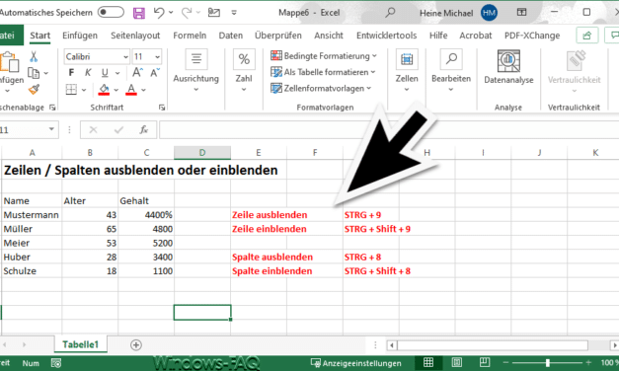Click the formula cancel X icon
This screenshot has height=371, width=619.
tap(93, 130)
